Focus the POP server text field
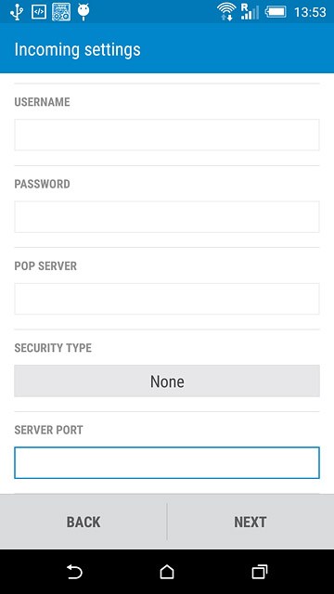 pos(167,299)
